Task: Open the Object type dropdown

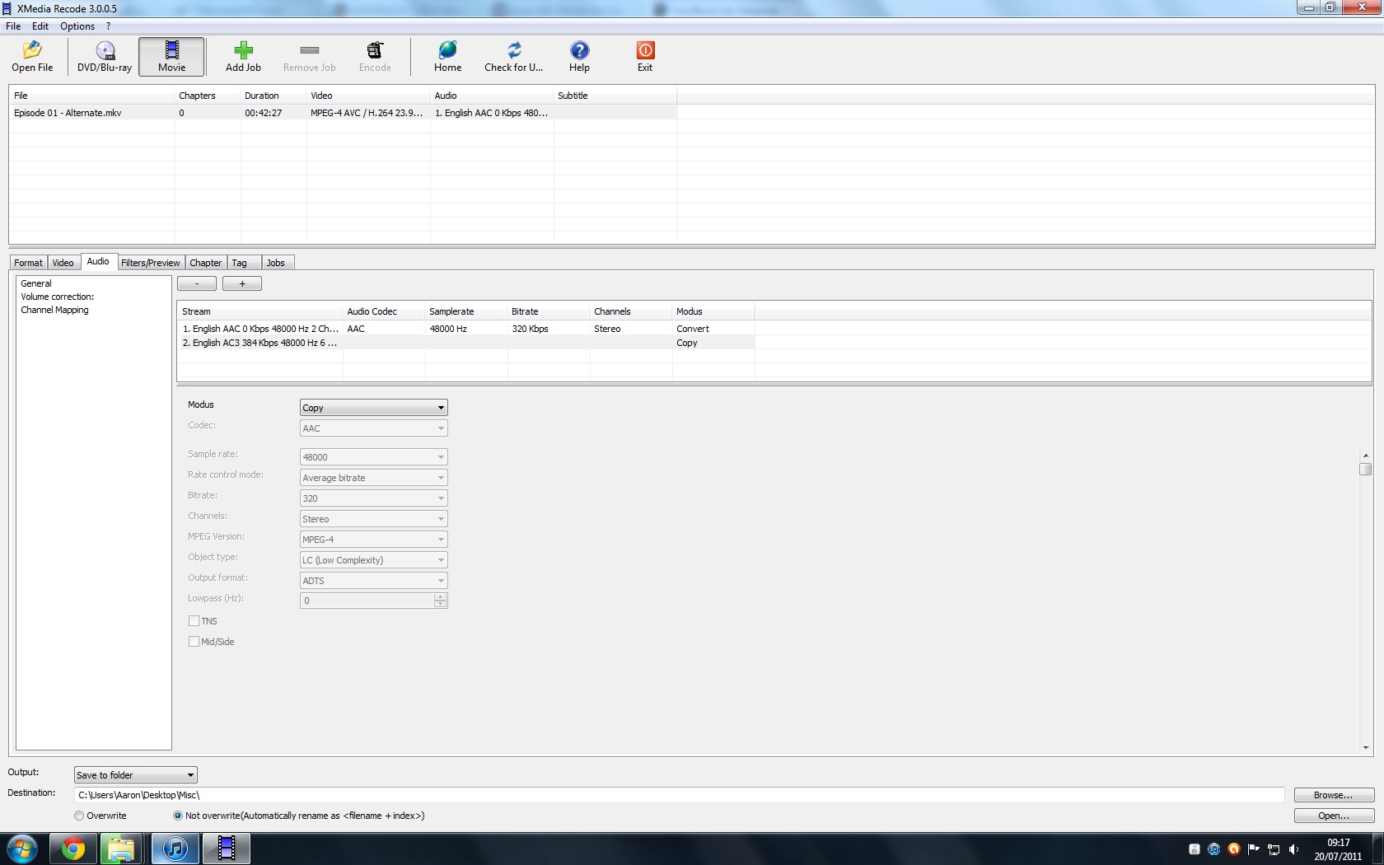Action: pyautogui.click(x=373, y=560)
